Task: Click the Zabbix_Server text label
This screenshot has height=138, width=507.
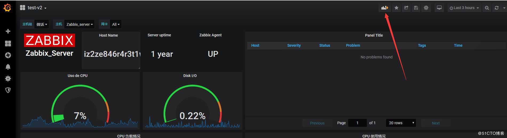Action: coord(49,53)
